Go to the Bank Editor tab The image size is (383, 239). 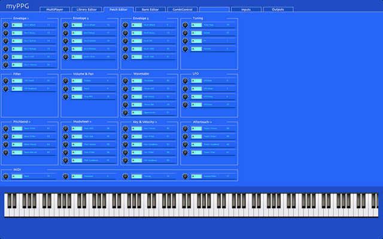(150, 10)
